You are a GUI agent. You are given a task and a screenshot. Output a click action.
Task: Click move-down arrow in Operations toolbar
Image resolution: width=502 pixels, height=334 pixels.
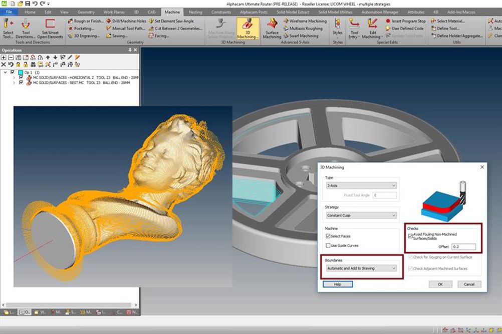pyautogui.click(x=55, y=57)
